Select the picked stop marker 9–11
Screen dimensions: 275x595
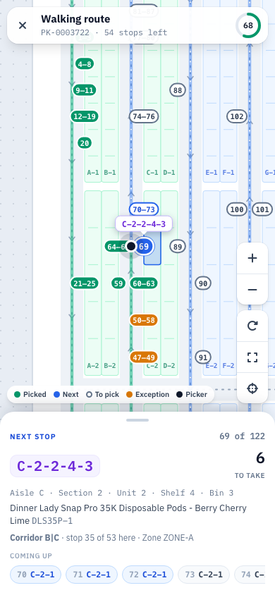click(x=84, y=90)
